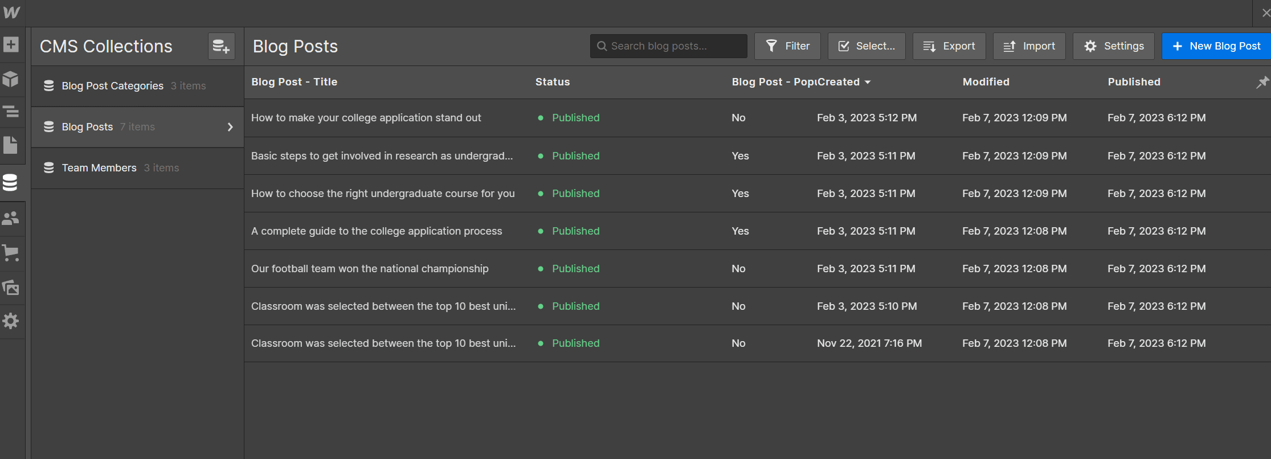Open the Components cube panel
This screenshot has width=1271, height=459.
coord(11,79)
